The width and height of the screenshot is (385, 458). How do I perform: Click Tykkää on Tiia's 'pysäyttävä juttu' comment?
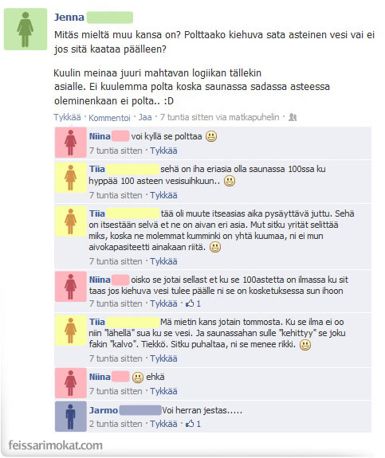[163, 261]
